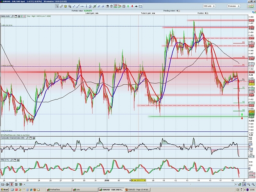
Task: Click the Latent gain label
Action: [90, 13]
